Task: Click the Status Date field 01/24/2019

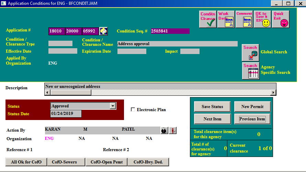Action: click(66, 114)
